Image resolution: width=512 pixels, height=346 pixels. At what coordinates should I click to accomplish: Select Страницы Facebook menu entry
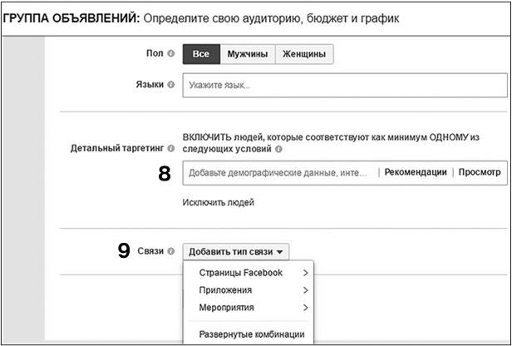(241, 273)
